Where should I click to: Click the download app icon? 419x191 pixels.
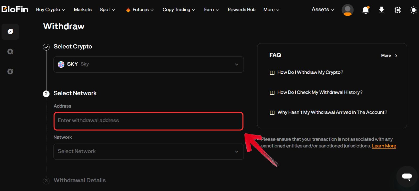pyautogui.click(x=382, y=10)
